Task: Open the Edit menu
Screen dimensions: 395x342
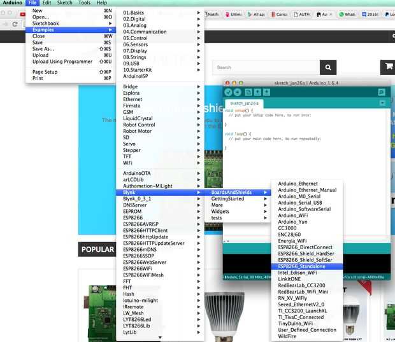Action: point(47,3)
